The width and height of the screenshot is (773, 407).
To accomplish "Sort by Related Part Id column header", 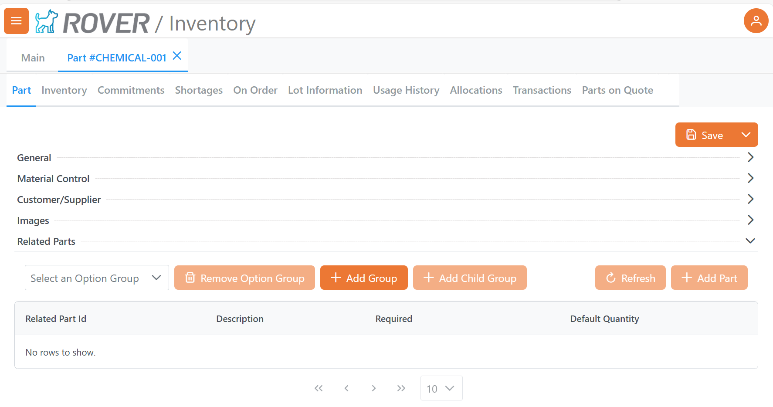I will click(x=56, y=319).
